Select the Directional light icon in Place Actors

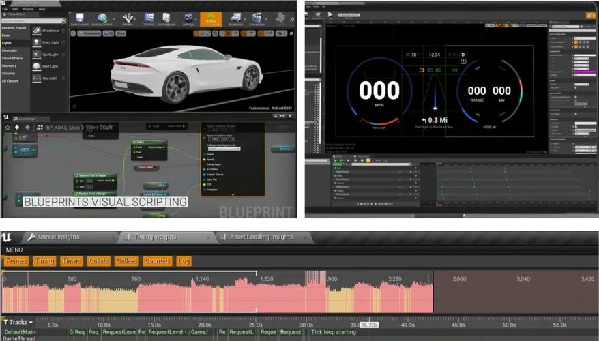click(37, 31)
